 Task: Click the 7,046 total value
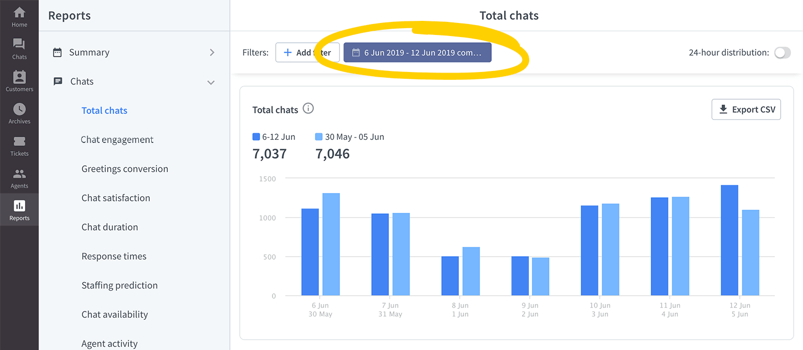click(x=333, y=154)
